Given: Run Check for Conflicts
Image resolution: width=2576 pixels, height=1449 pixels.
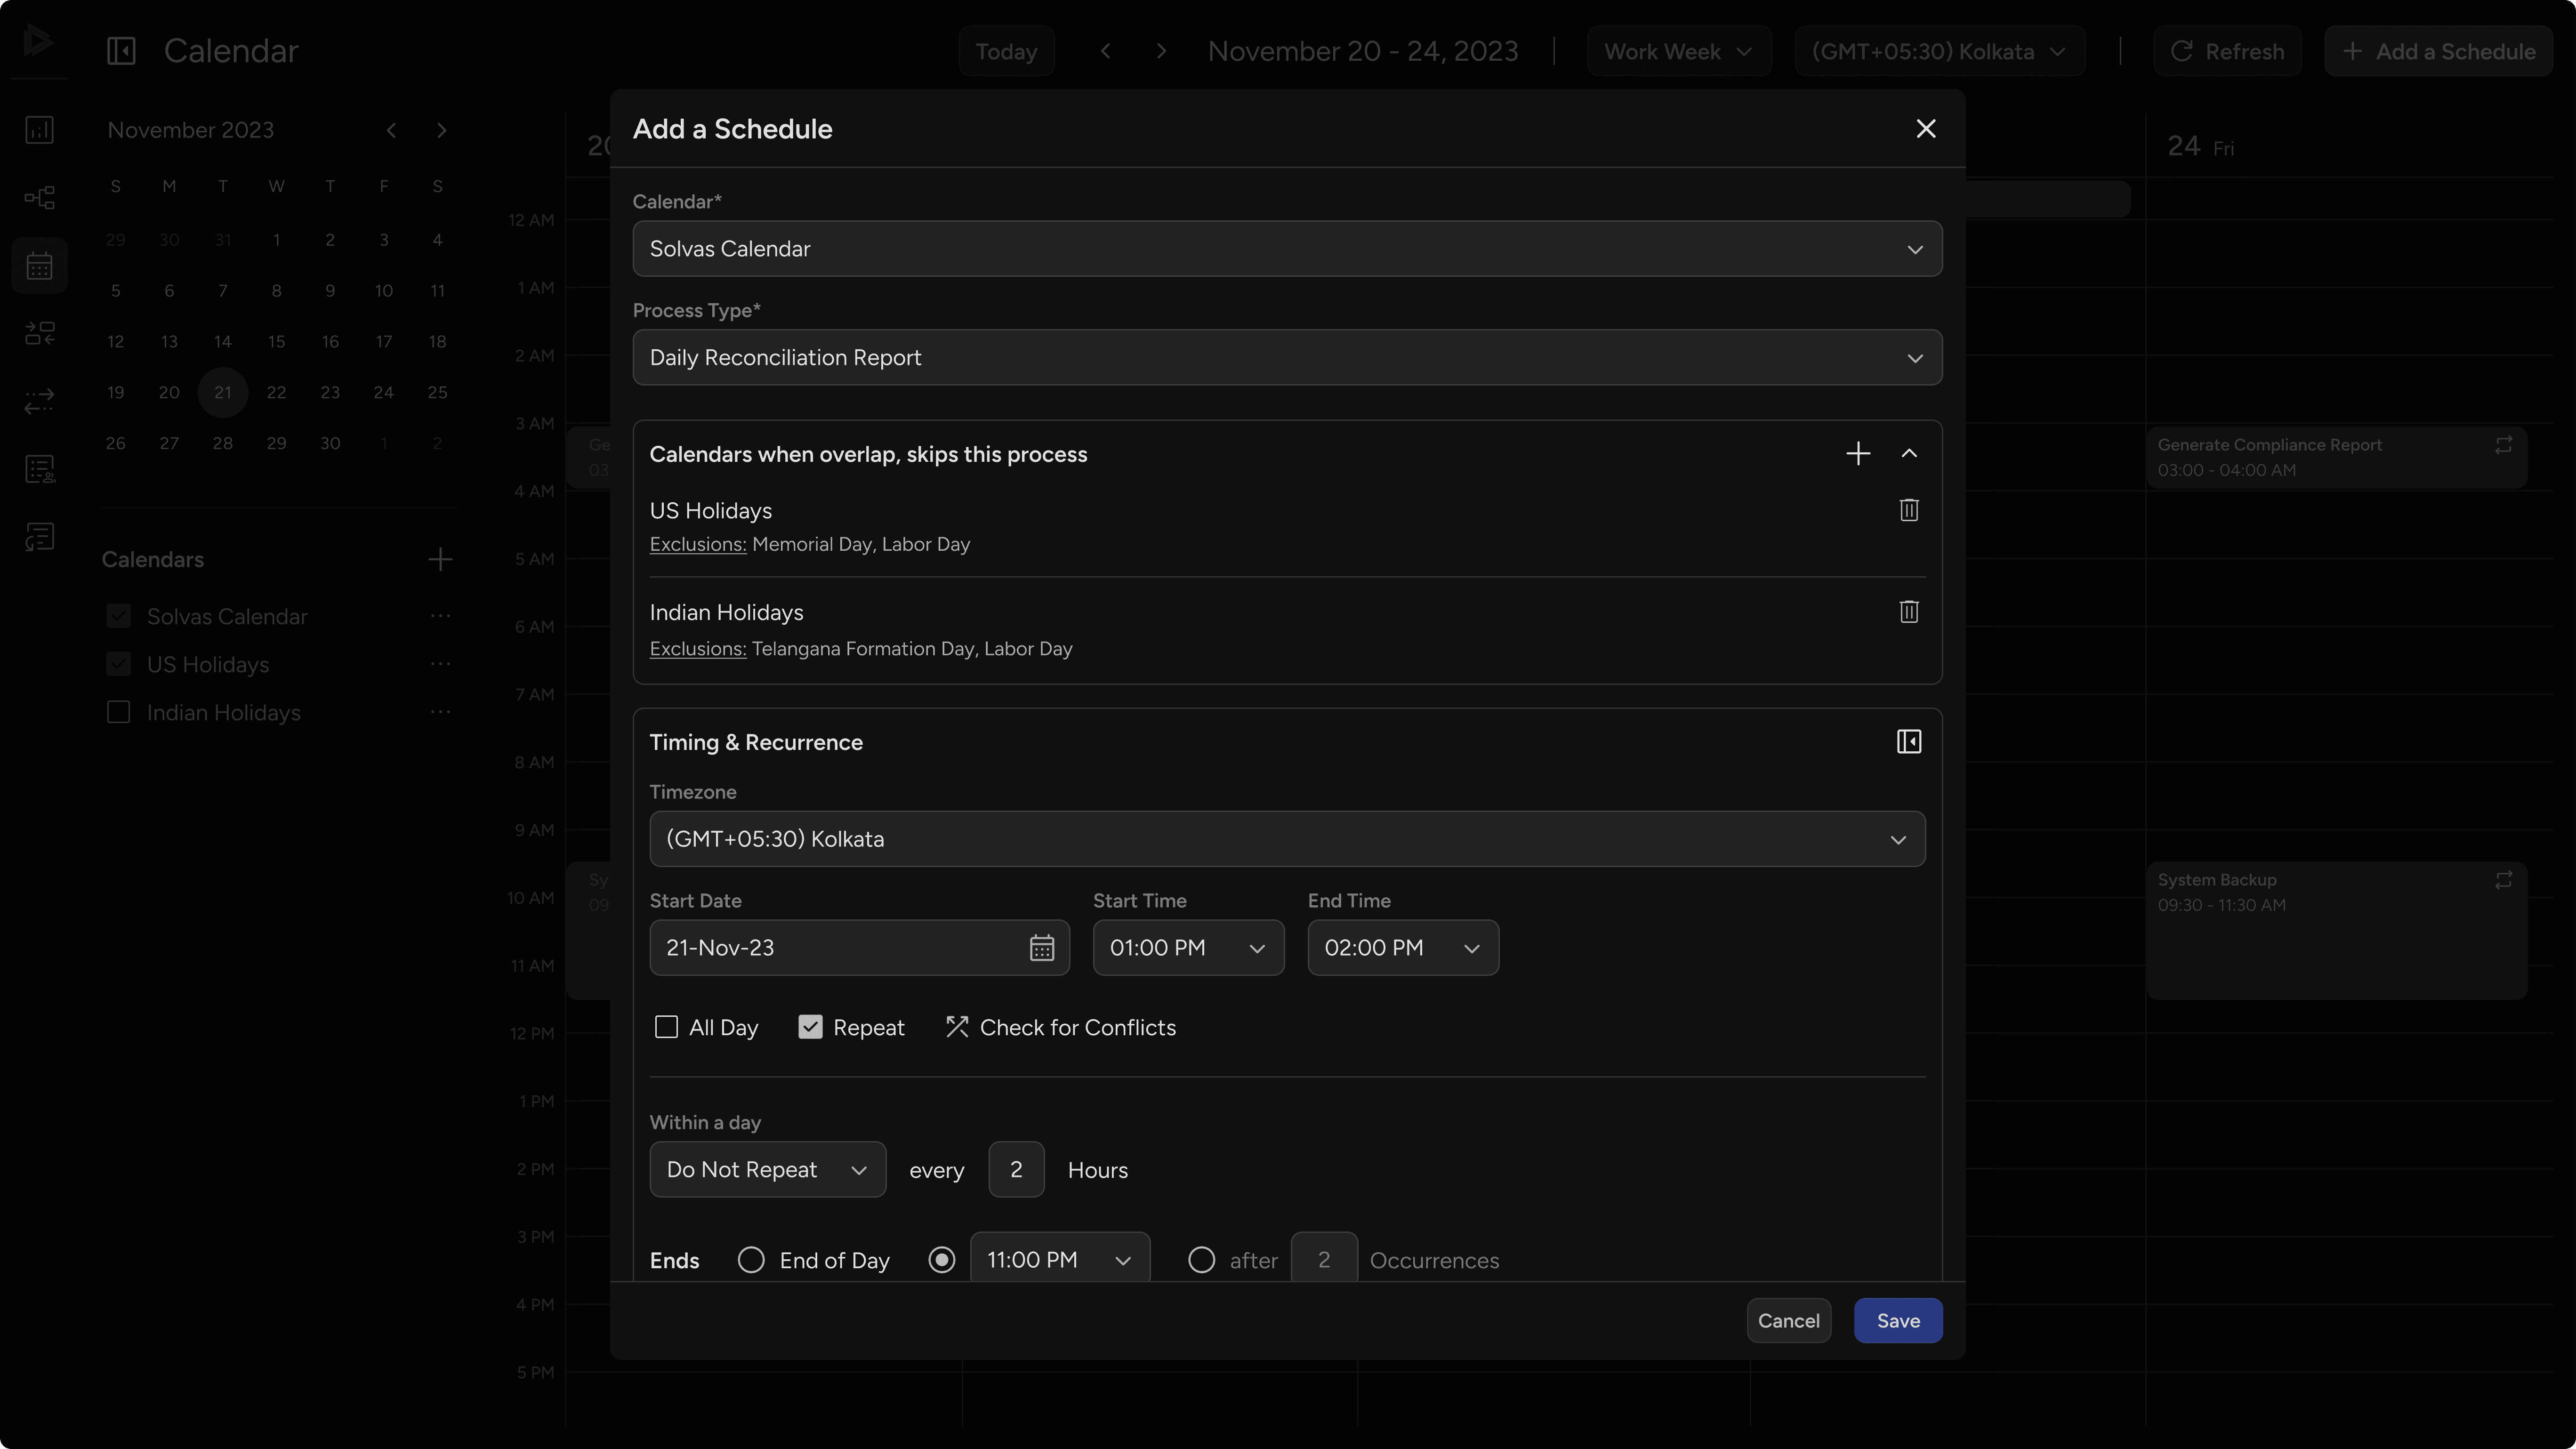Looking at the screenshot, I should [x=1060, y=1027].
